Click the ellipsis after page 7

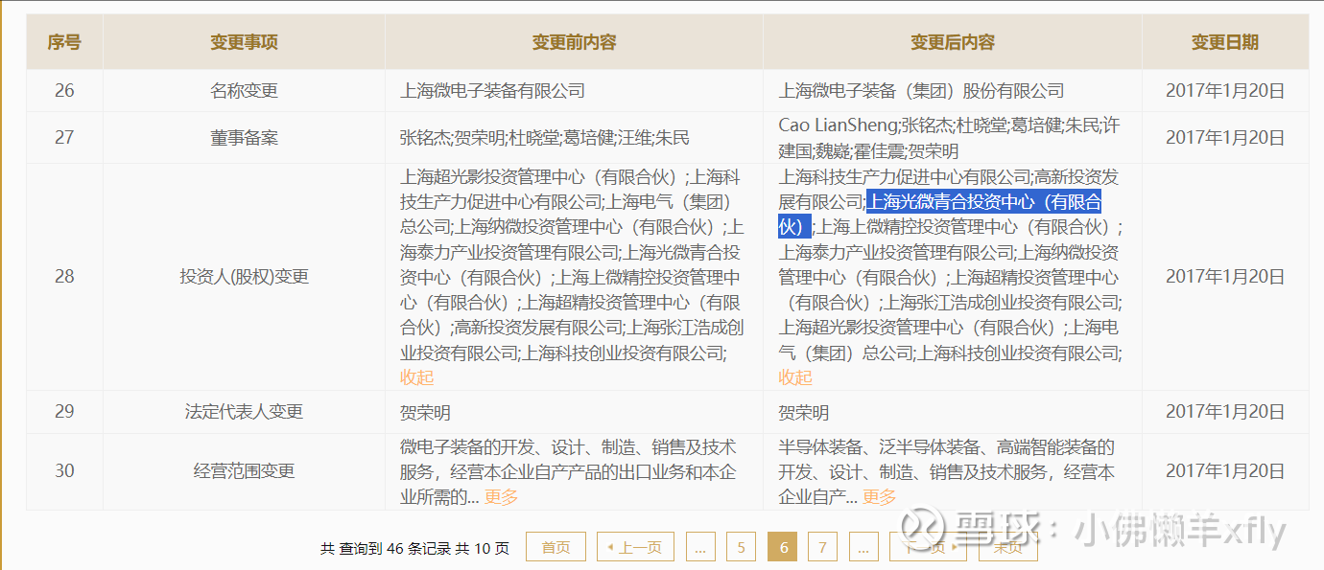(x=863, y=547)
